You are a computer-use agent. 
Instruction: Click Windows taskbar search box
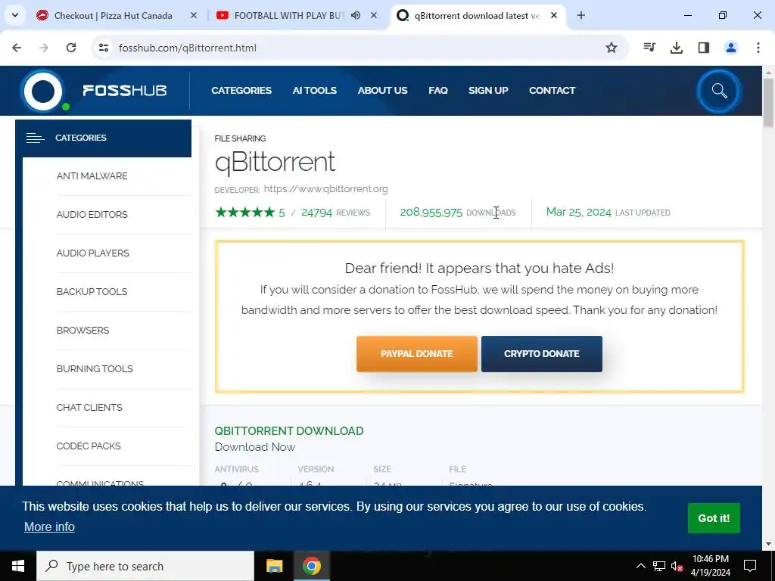[x=145, y=566]
